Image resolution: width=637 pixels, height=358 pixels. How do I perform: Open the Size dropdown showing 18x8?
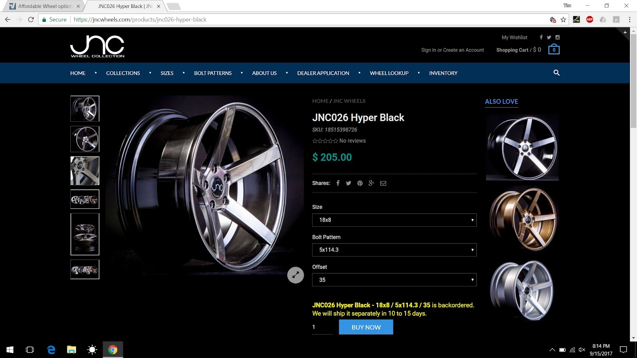coord(394,220)
